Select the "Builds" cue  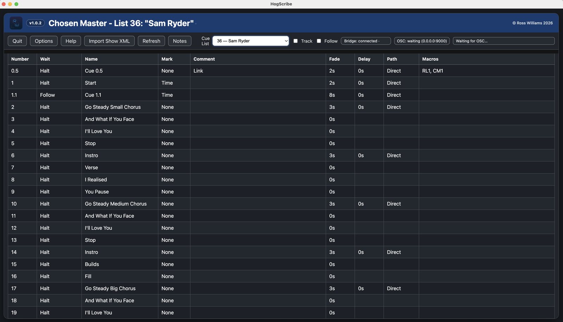(x=92, y=264)
